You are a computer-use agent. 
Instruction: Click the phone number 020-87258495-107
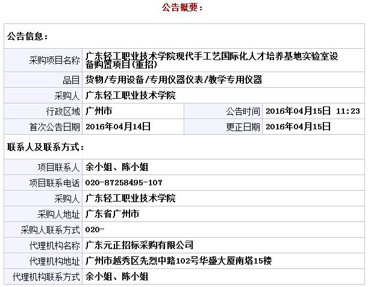tap(123, 183)
